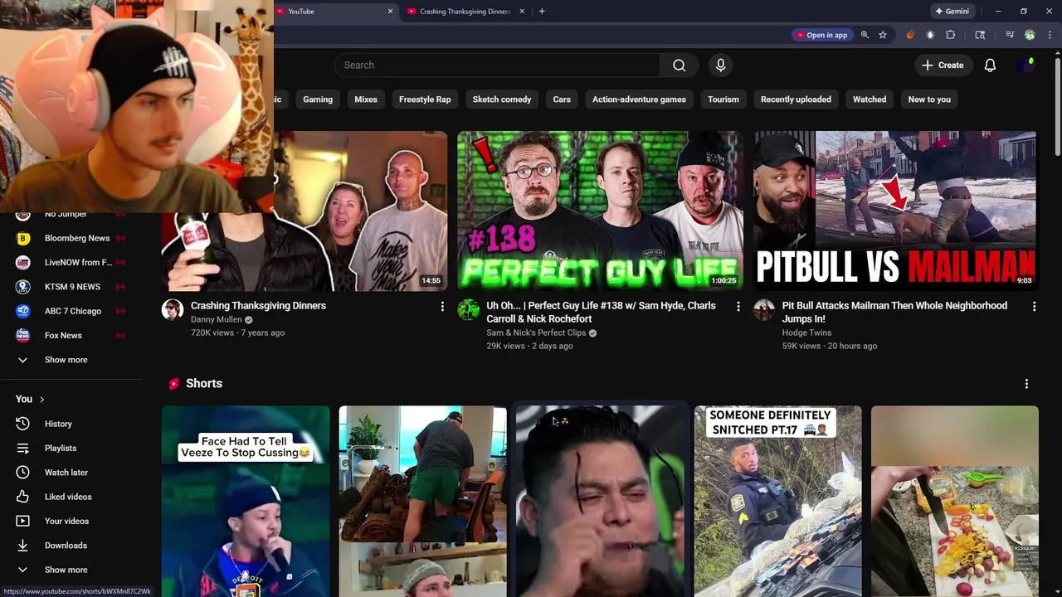Open Sam & Nick's Perfect Clips channel
This screenshot has width=1062, height=597.
[x=536, y=332]
